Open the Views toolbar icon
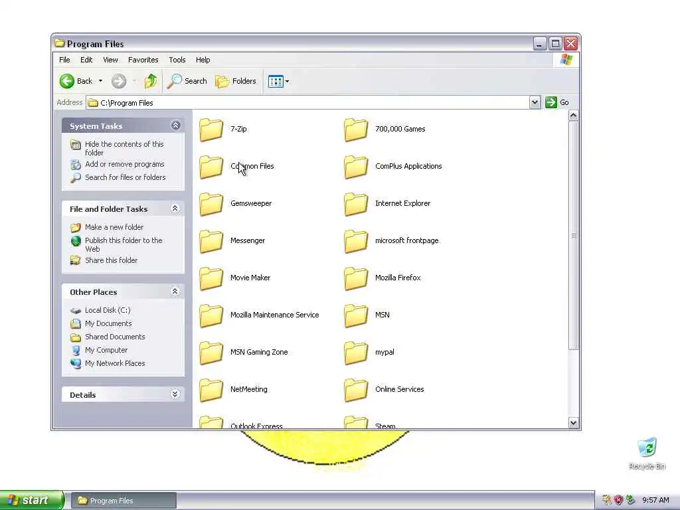Image resolution: width=680 pixels, height=510 pixels. click(x=276, y=81)
